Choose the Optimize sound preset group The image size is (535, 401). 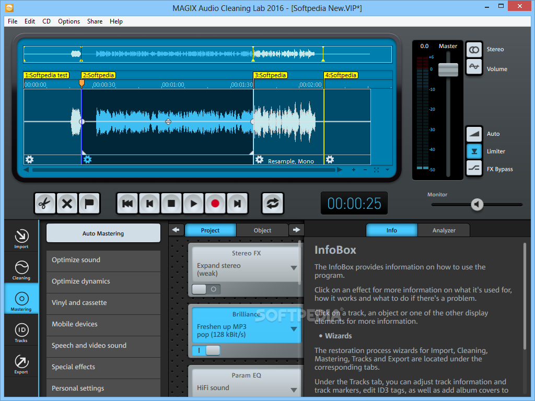tap(103, 260)
